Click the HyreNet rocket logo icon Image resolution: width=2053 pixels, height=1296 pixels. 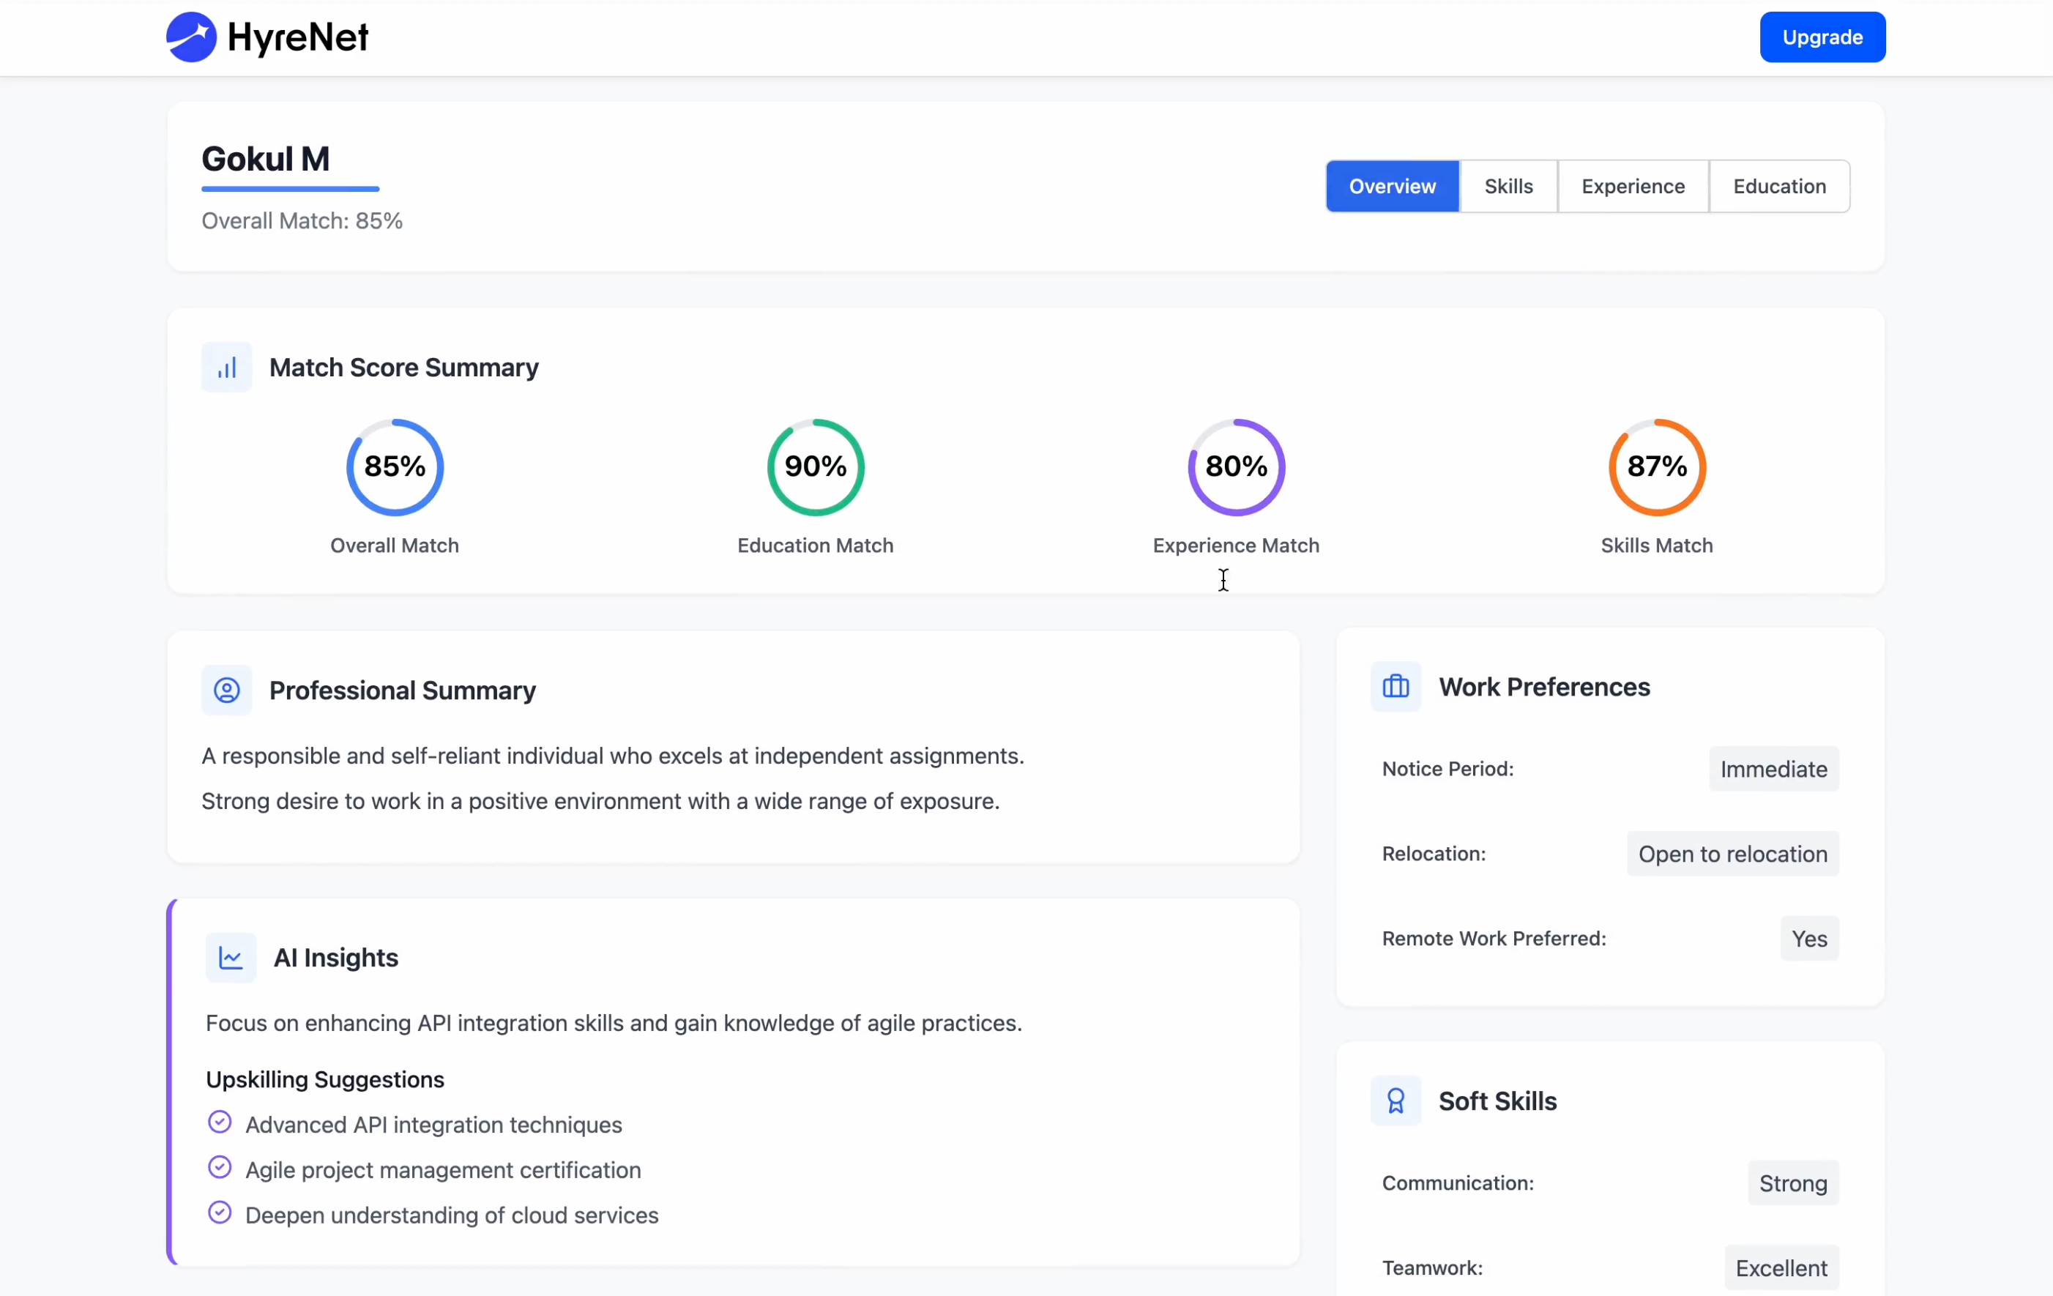tap(191, 37)
